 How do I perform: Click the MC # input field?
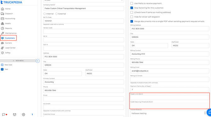click(83, 40)
